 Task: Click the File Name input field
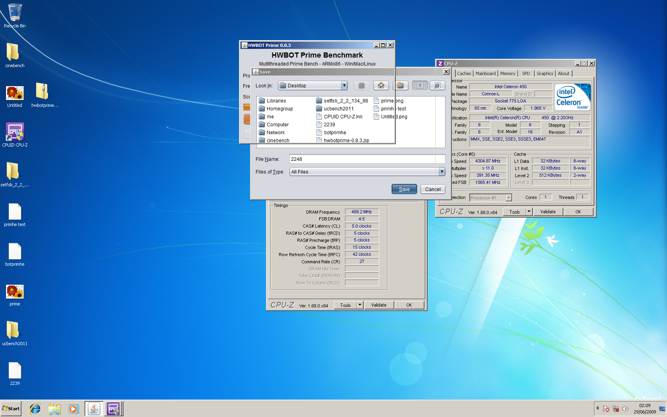tap(367, 159)
